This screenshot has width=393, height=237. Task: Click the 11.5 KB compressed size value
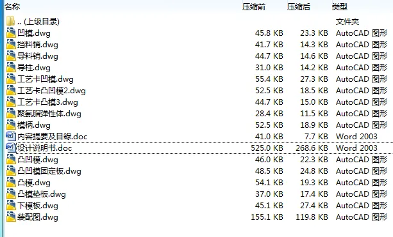(x=314, y=113)
